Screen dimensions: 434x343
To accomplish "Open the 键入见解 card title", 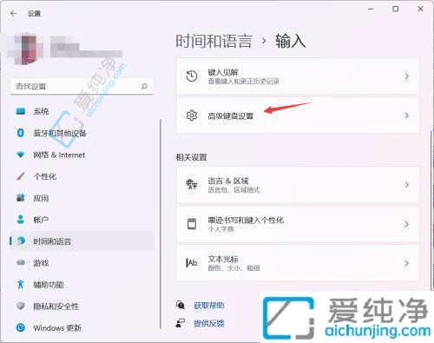I will (x=223, y=72).
